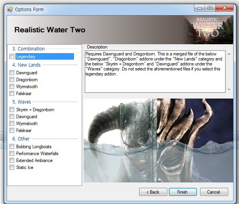Toggle Performance Waterfalls checkbox
239x204 pixels.
[12, 154]
